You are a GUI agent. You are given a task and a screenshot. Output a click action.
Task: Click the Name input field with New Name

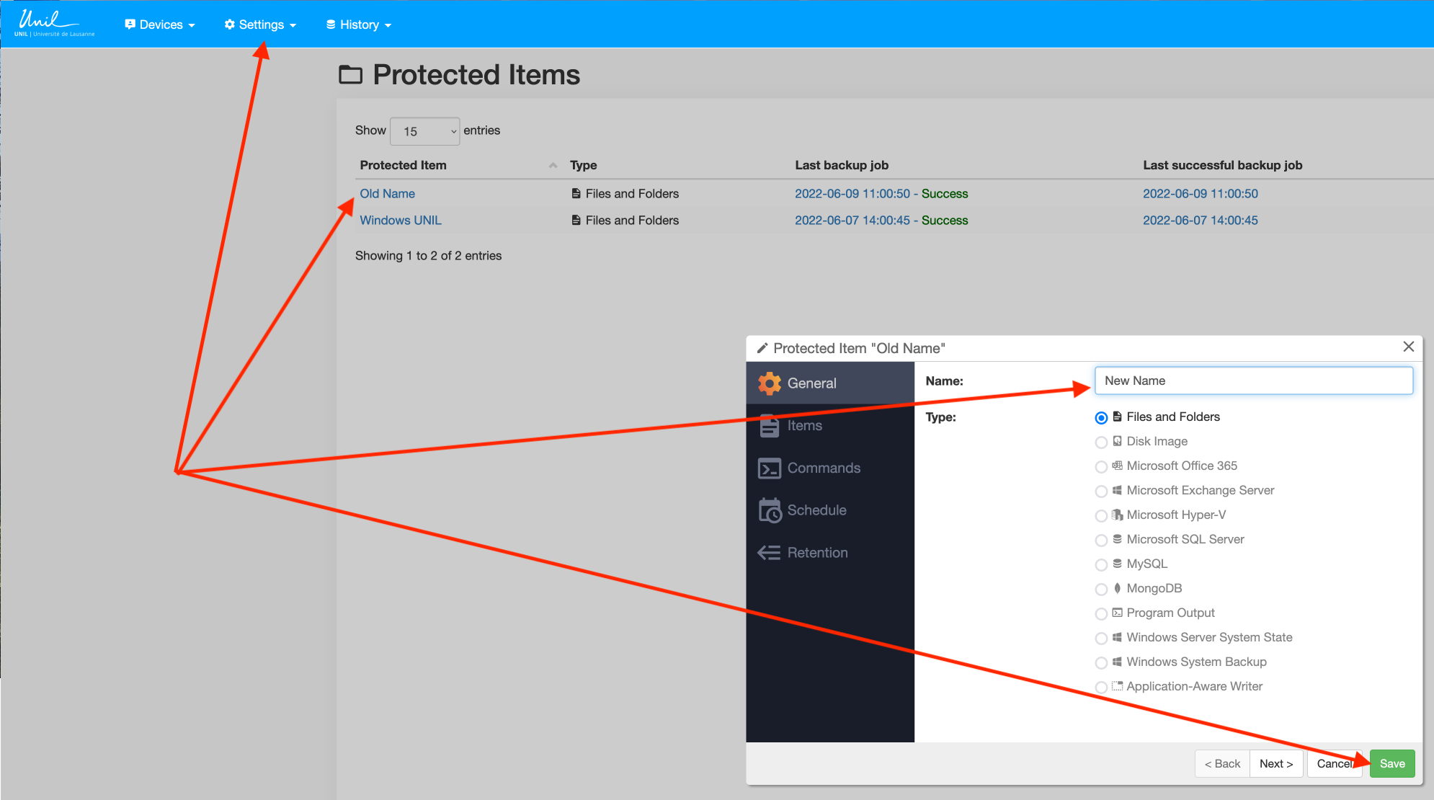coord(1252,381)
